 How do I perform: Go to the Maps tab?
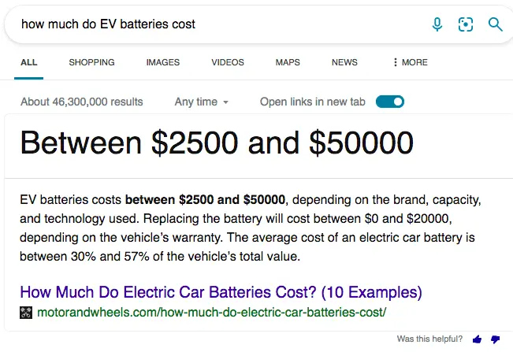pyautogui.click(x=288, y=62)
